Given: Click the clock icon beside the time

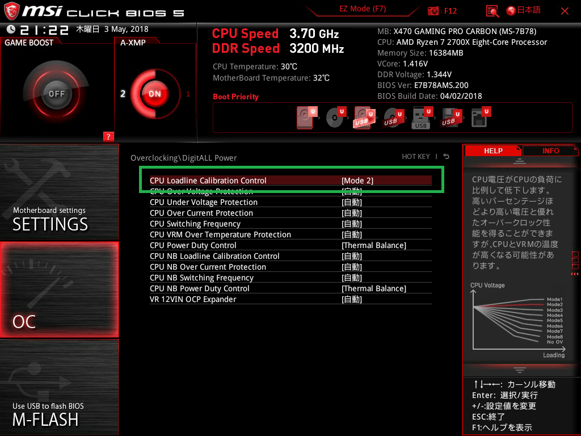Looking at the screenshot, I should 11,29.
